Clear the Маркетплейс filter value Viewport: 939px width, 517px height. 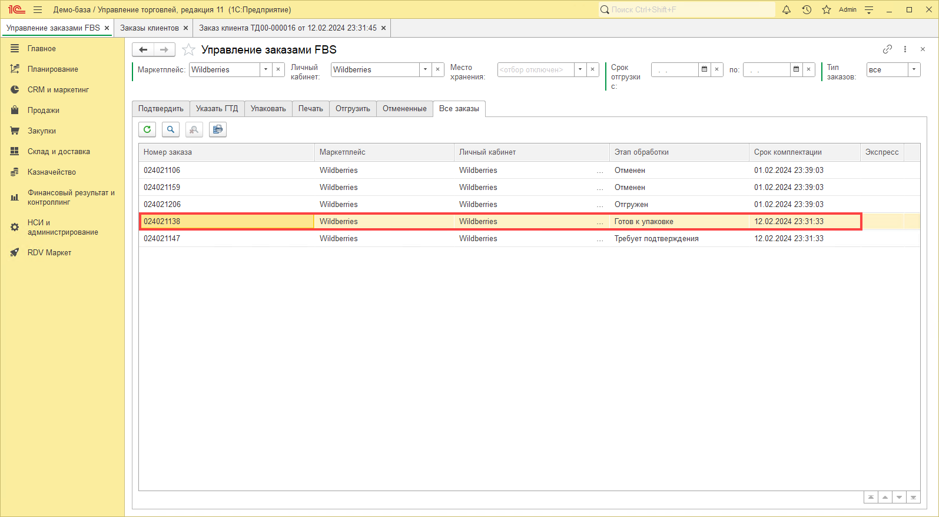coord(278,69)
